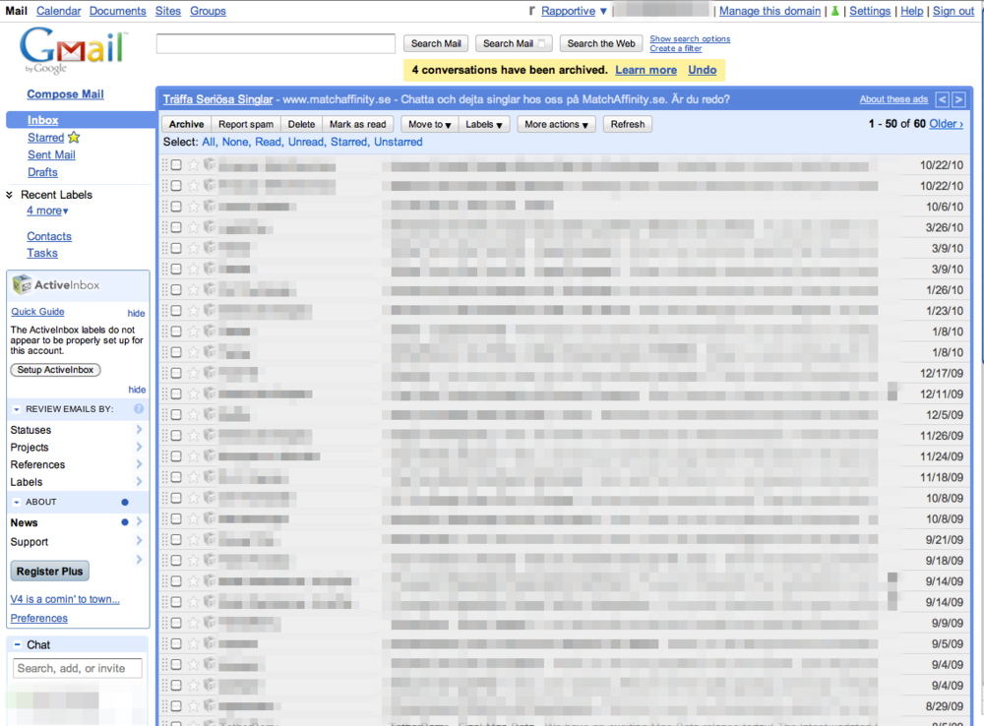
Task: Open Groups from the top navigation
Action: [x=208, y=11]
